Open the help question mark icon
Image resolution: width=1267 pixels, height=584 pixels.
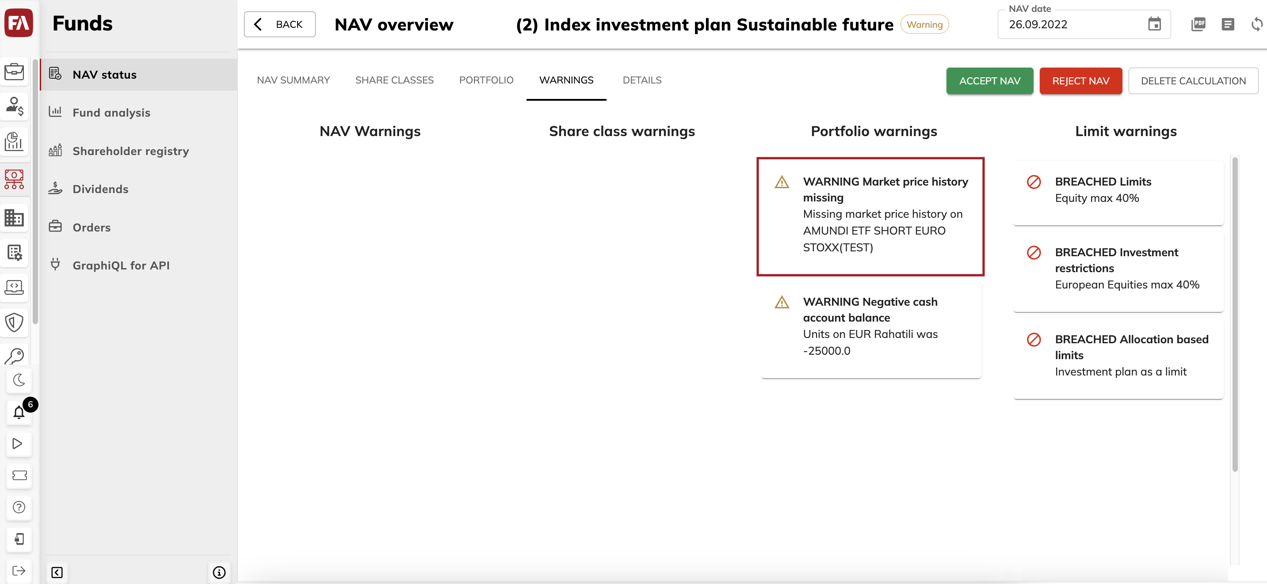[19, 507]
